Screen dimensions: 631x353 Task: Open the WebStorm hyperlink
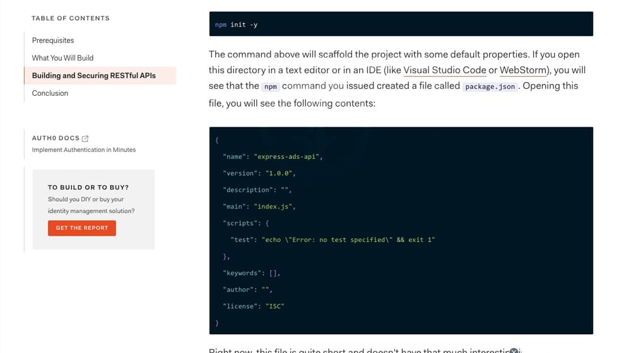tap(522, 70)
